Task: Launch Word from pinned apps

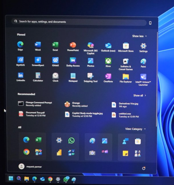Action: point(38,46)
